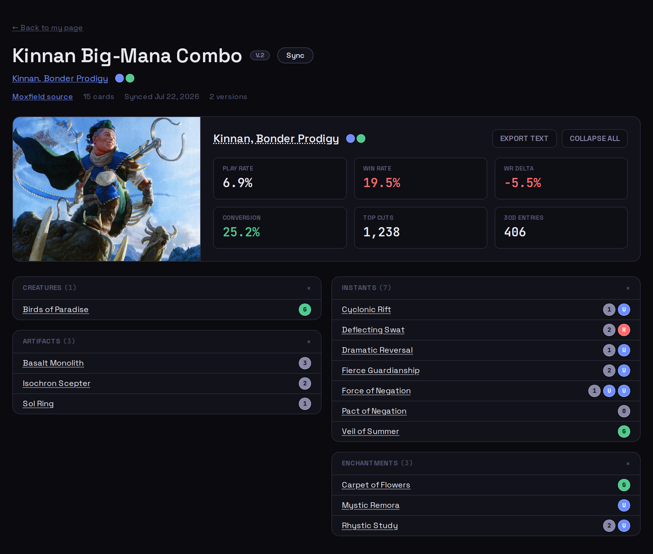Viewport: 653px width, 554px height.
Task: Open the Pact of Negation card
Action: click(374, 411)
